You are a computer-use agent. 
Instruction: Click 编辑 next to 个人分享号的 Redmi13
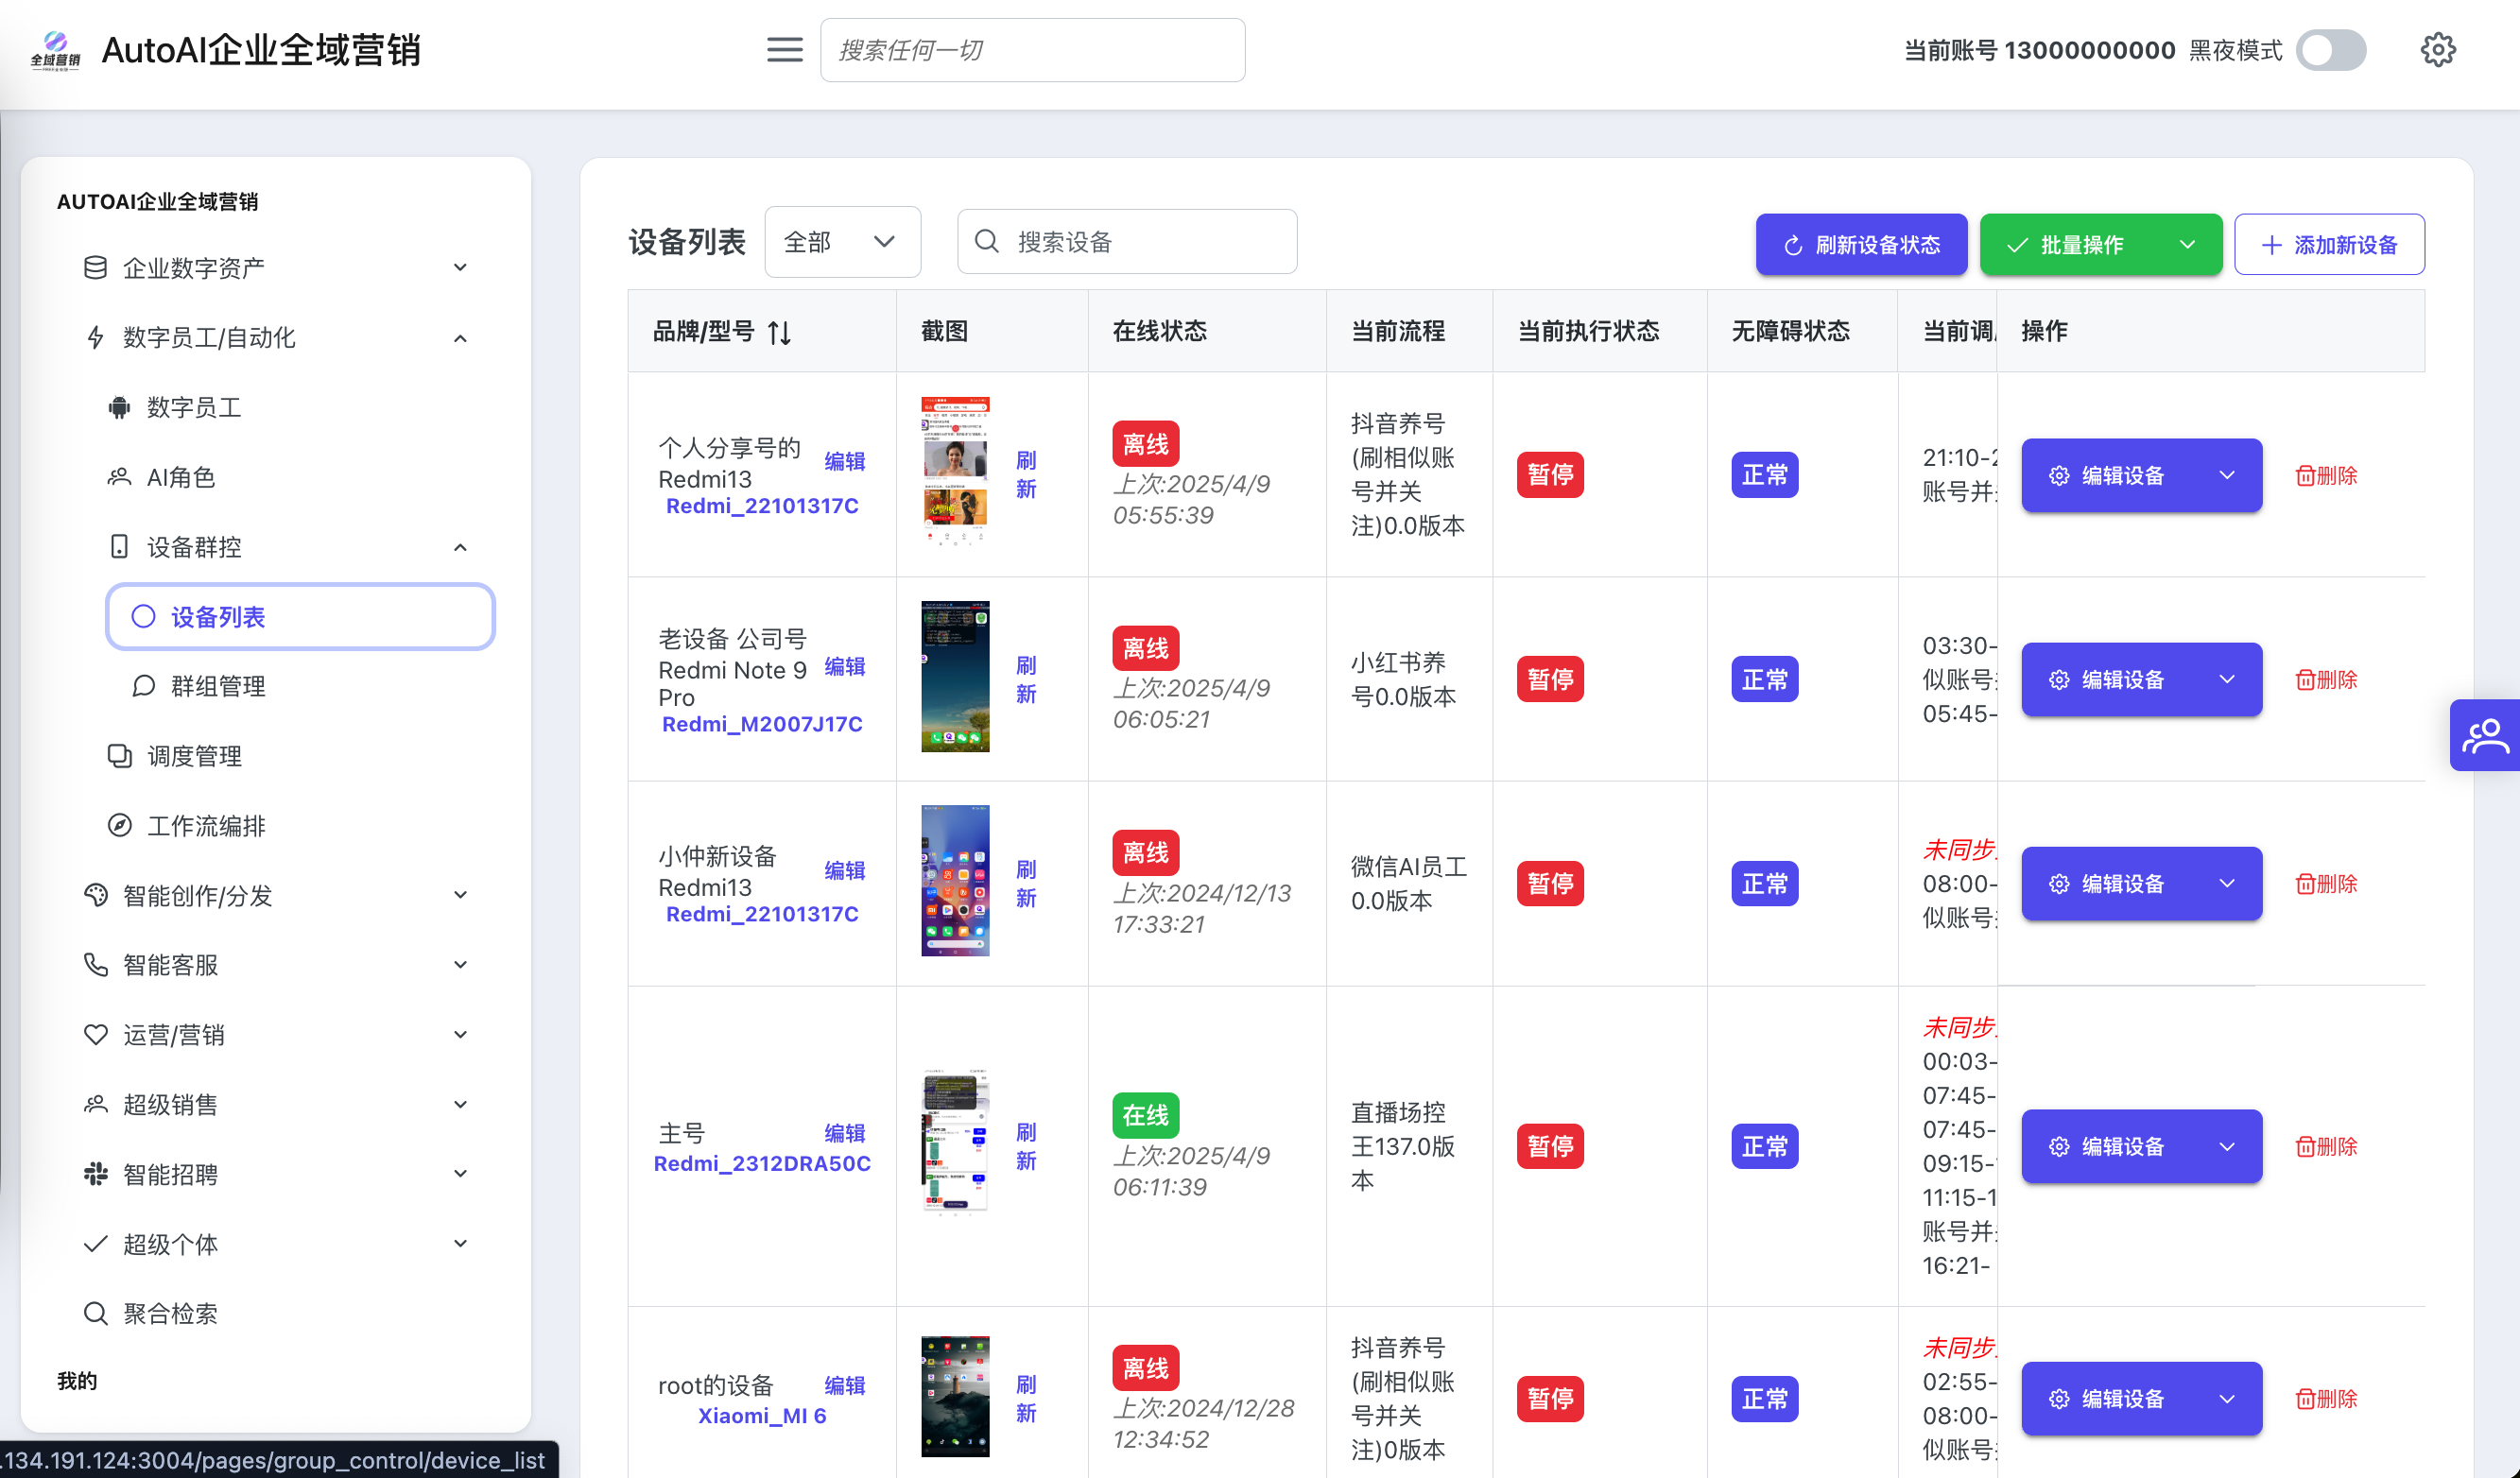[x=845, y=462]
